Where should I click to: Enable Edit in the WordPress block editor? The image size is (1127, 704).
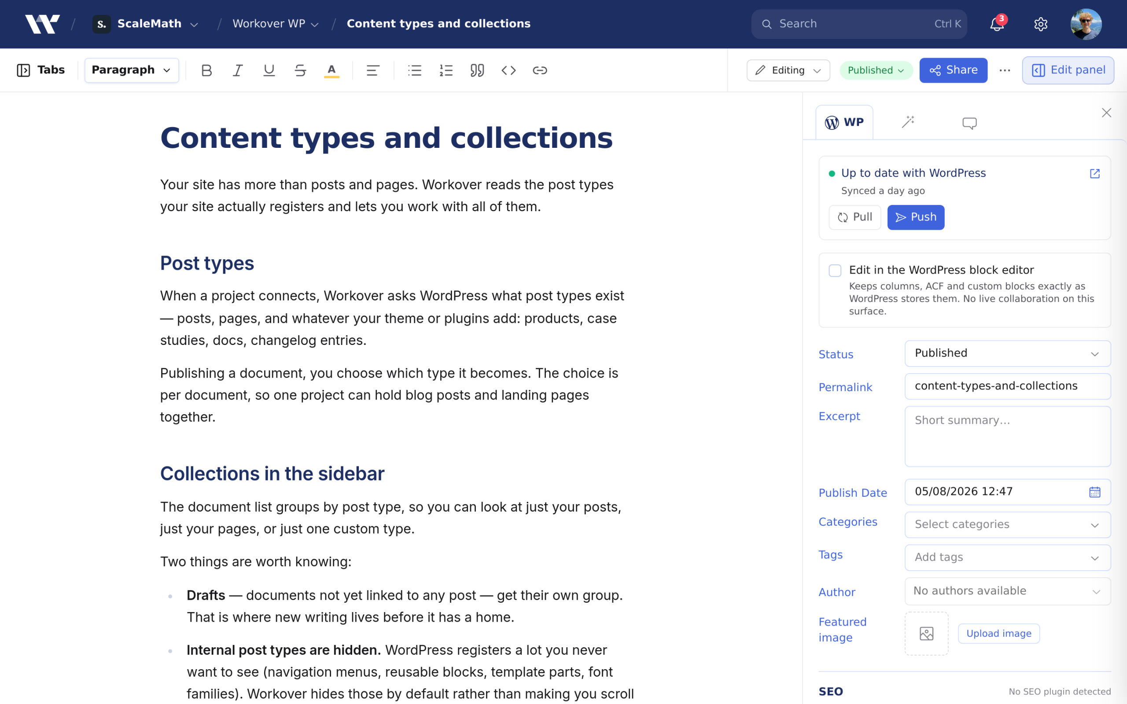[835, 271]
